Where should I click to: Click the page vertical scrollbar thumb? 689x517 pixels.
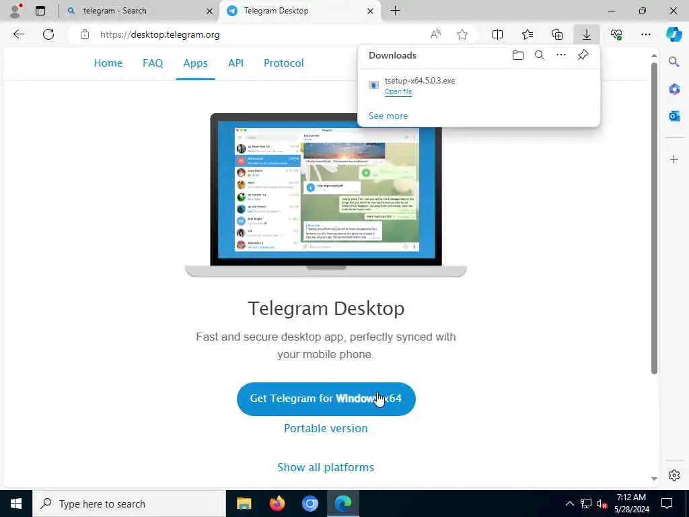[654, 218]
